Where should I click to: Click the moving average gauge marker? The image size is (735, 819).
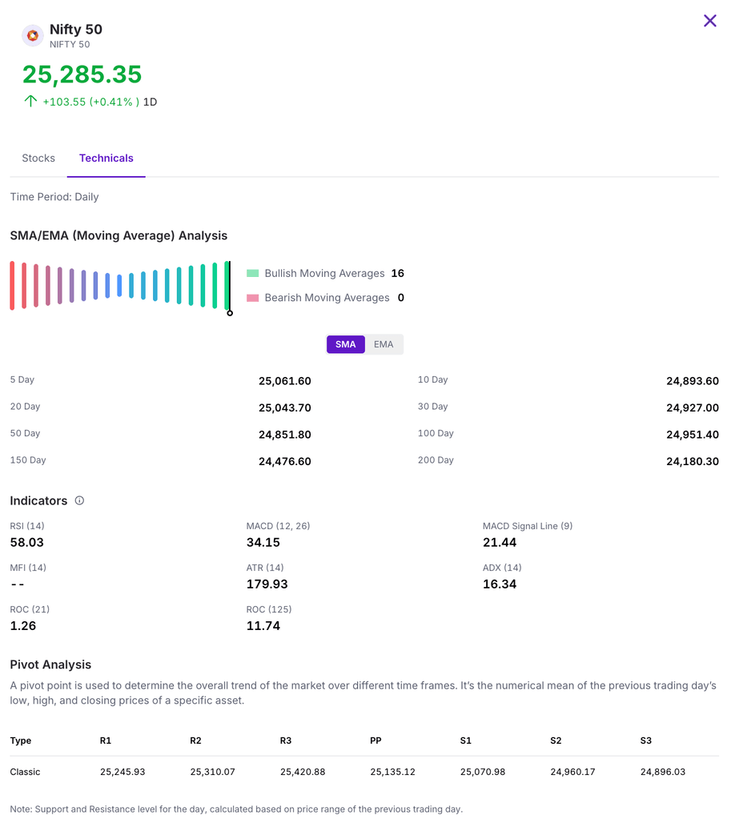tap(230, 311)
